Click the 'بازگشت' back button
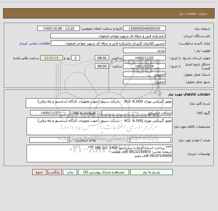 point(54,172)
